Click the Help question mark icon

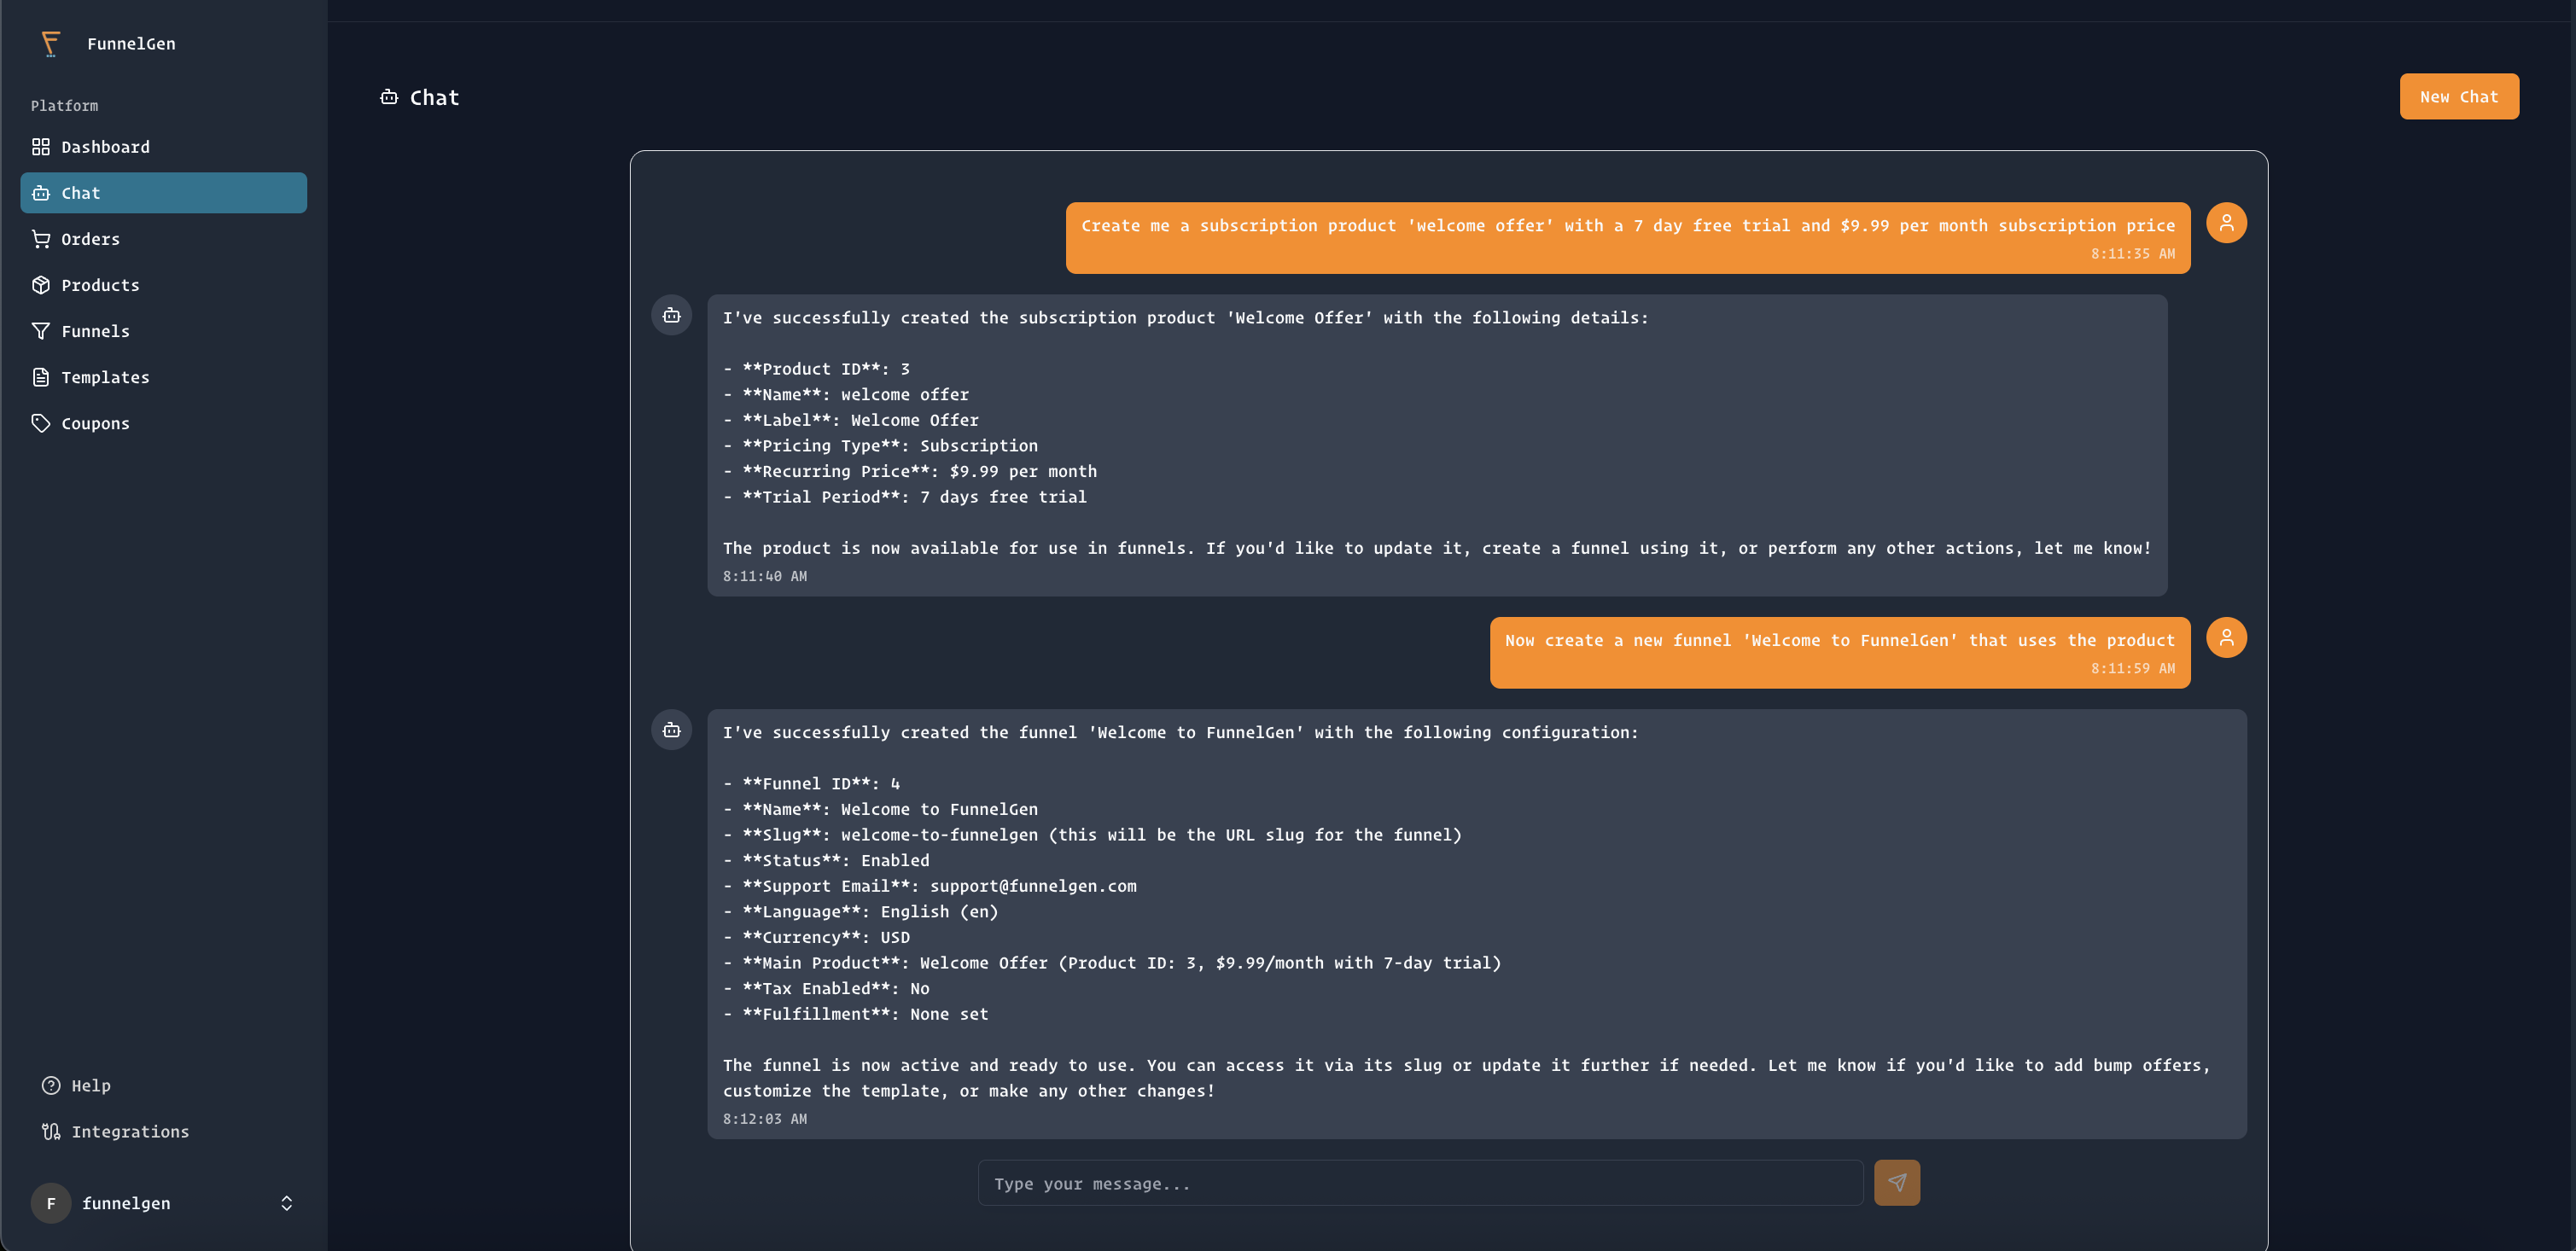(51, 1085)
